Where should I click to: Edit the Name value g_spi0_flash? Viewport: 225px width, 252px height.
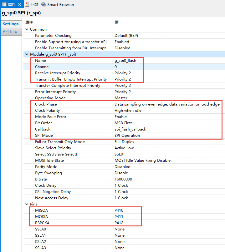coord(125,61)
